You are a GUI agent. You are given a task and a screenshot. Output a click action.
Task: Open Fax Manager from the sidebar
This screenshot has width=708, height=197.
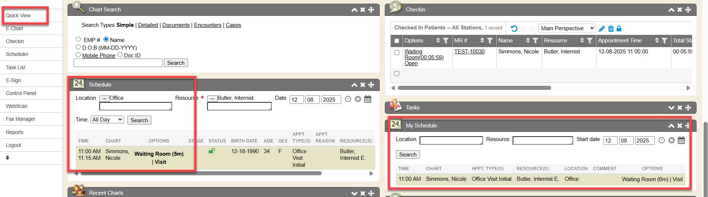[x=21, y=119]
